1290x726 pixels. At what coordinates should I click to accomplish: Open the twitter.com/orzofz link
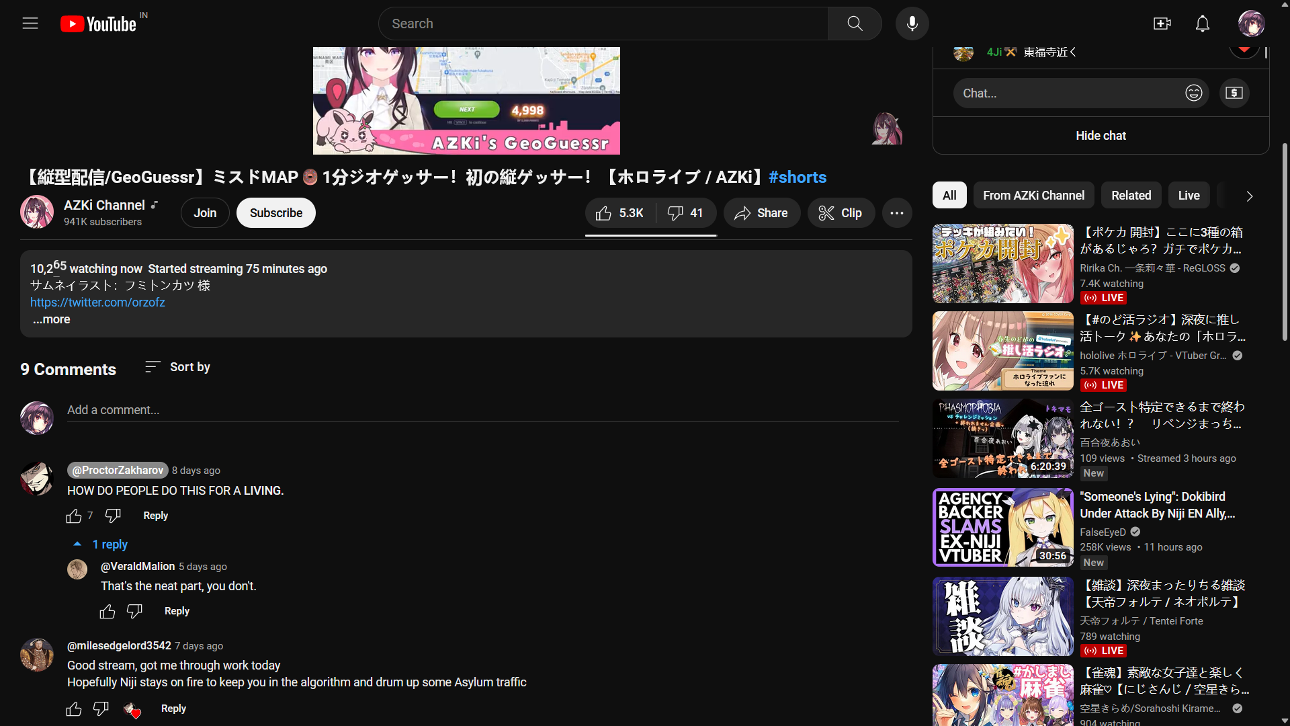click(x=97, y=302)
